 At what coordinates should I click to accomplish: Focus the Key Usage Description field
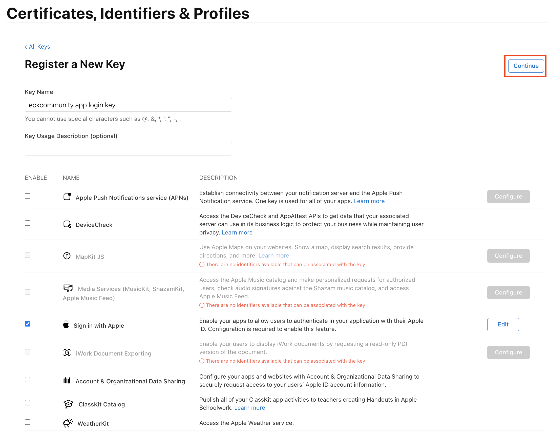pos(128,149)
